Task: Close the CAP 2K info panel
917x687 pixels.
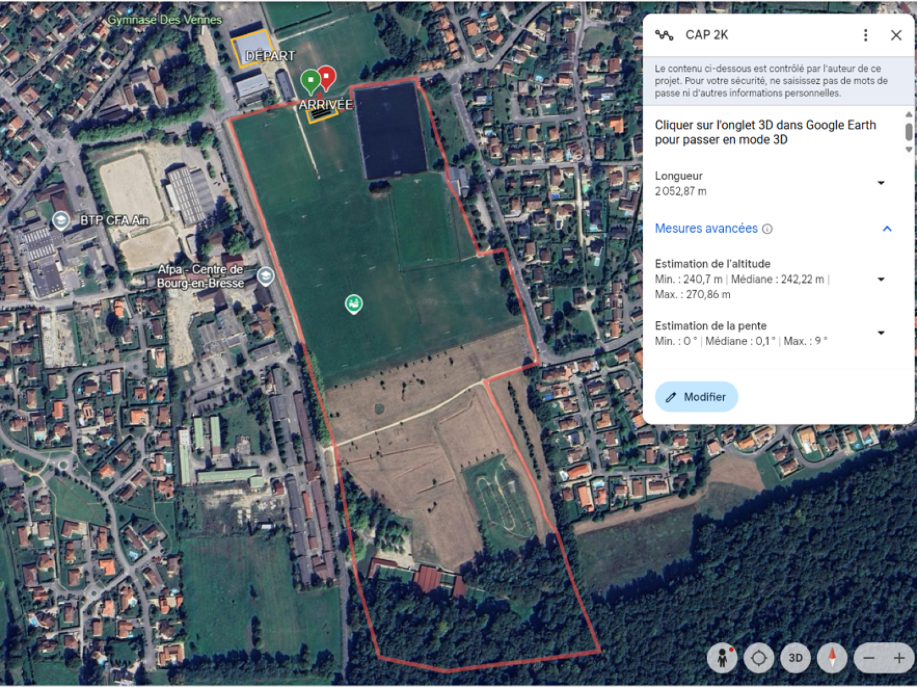Action: (x=896, y=35)
